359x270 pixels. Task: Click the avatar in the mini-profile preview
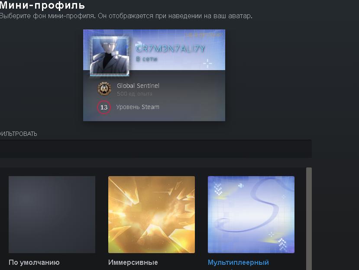[x=110, y=56]
